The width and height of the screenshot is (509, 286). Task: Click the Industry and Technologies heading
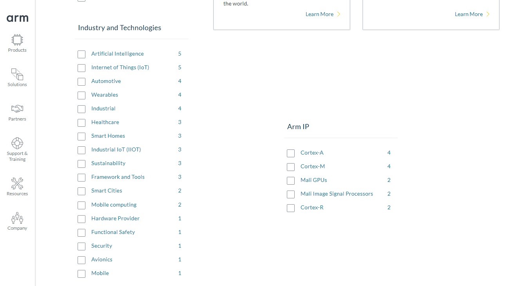coord(120,28)
